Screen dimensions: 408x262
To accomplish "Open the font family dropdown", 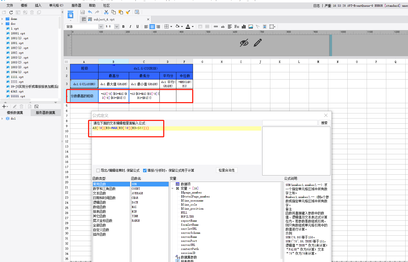I will point(101,27).
